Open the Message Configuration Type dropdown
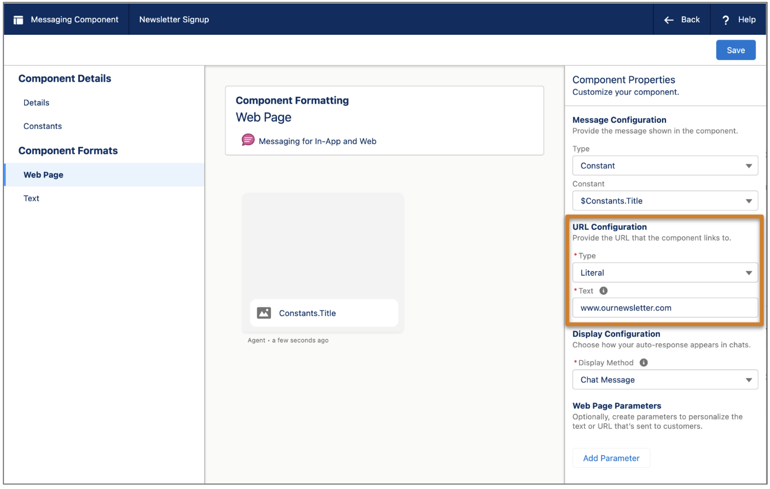The height and width of the screenshot is (489, 770). pyautogui.click(x=665, y=166)
